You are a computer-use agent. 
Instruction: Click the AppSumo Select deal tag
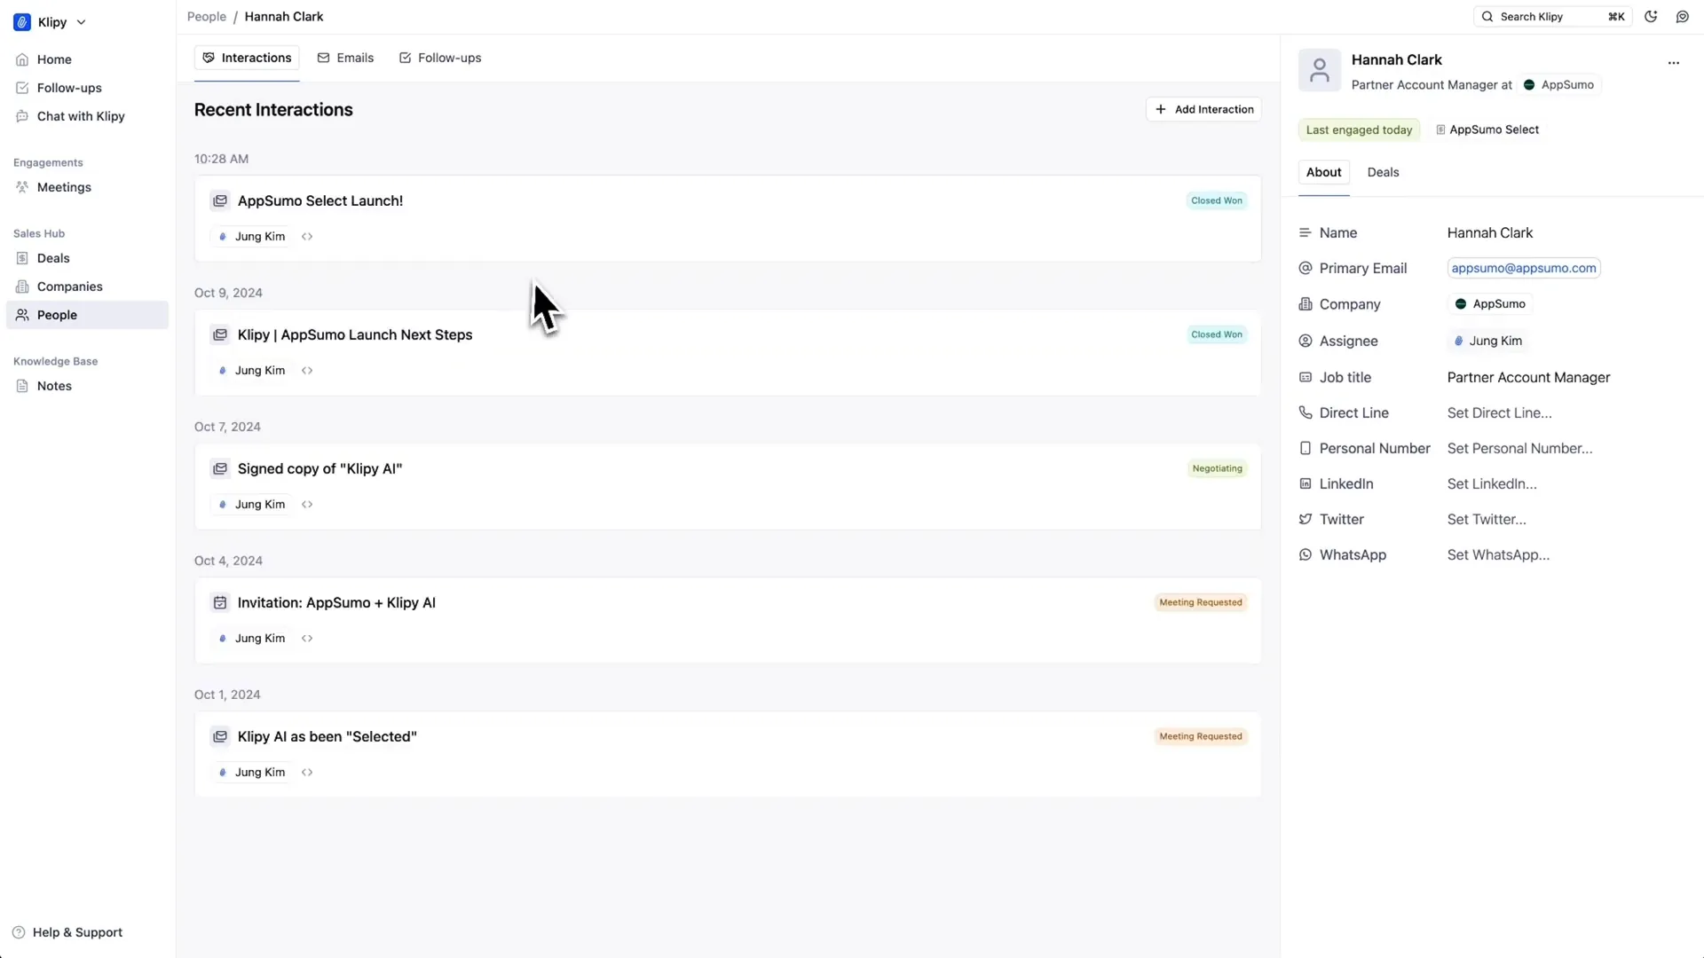1487,130
